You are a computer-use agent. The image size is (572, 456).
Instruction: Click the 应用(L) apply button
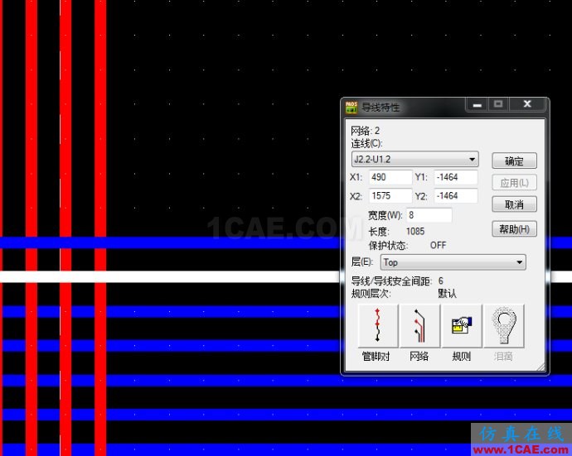514,182
